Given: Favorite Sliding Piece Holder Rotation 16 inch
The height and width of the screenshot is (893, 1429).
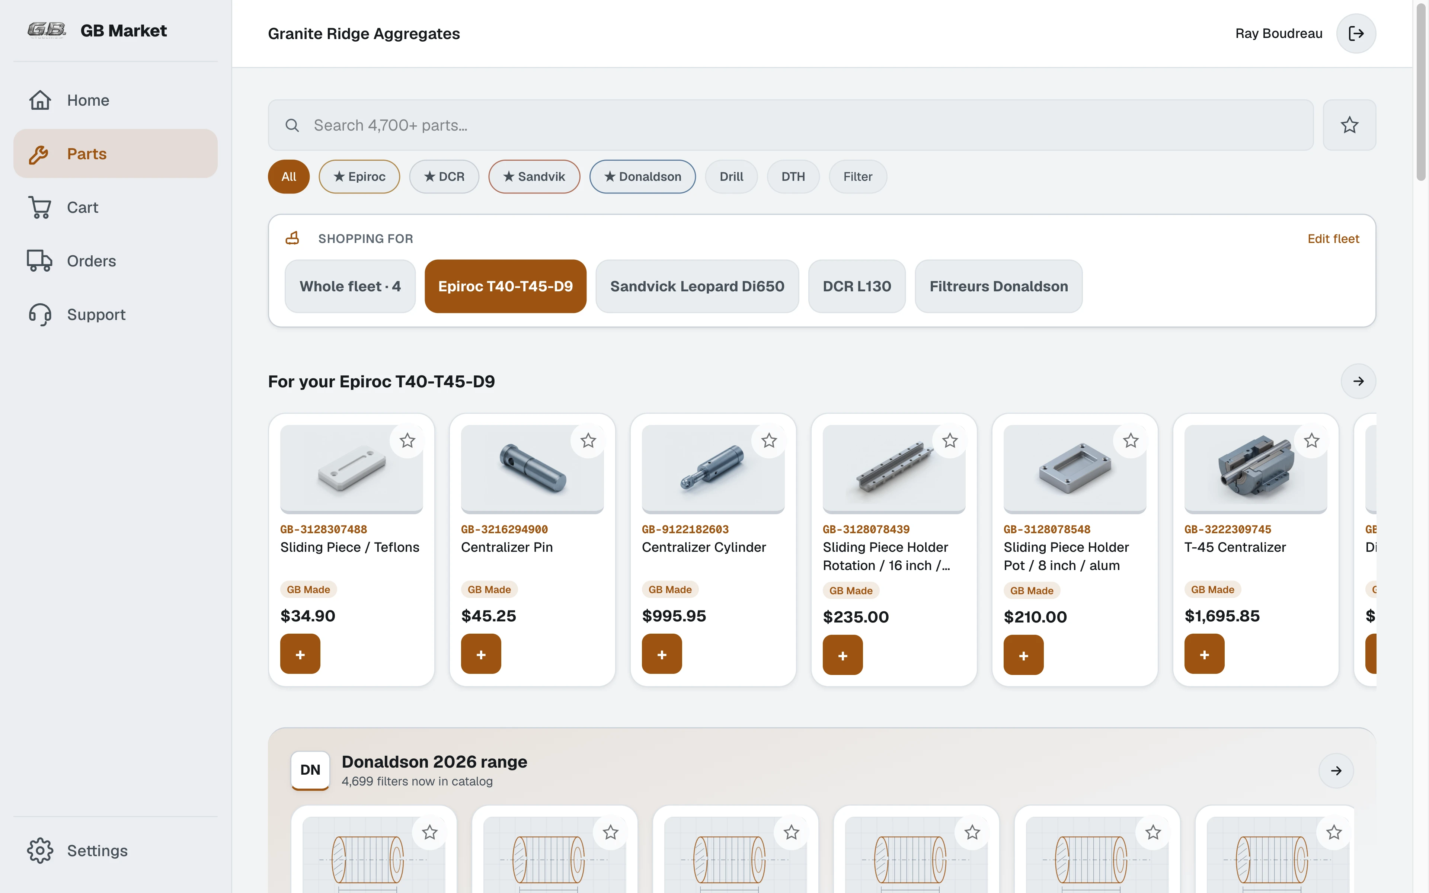Looking at the screenshot, I should [x=950, y=441].
